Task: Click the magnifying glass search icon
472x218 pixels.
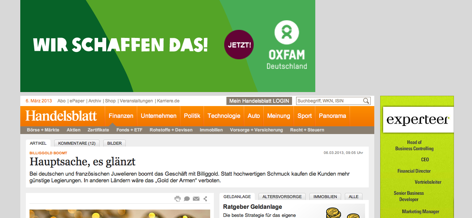Action: click(366, 101)
